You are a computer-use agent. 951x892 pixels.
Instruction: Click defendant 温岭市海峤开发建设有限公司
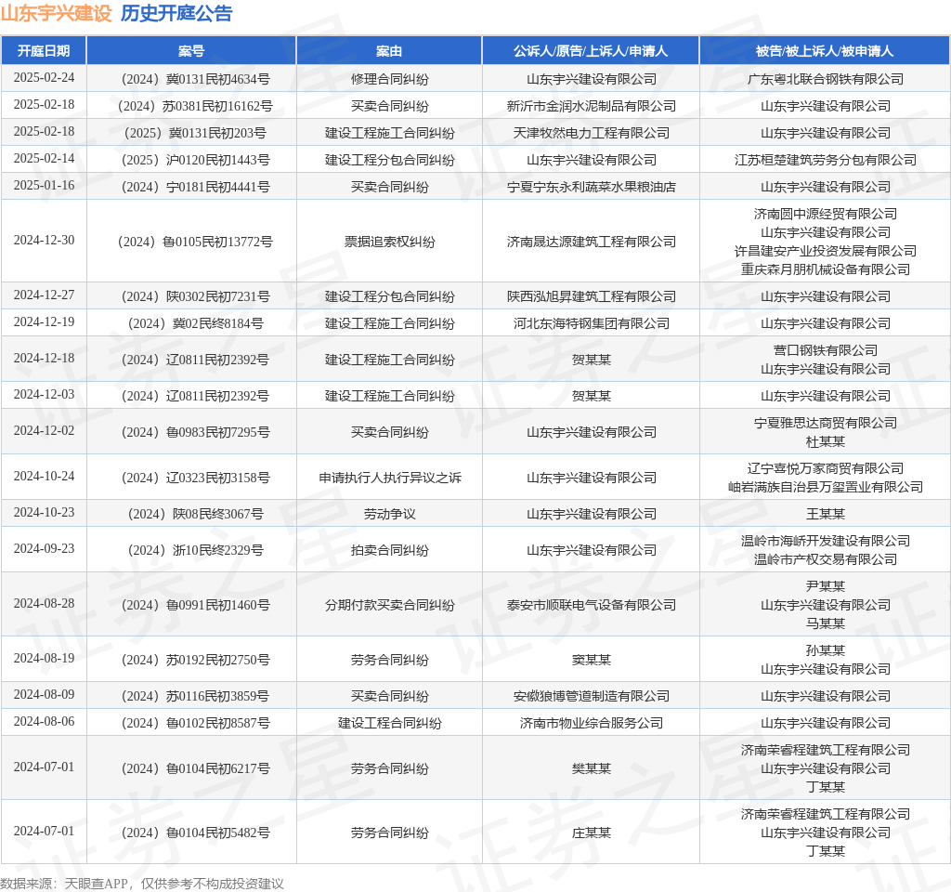(826, 542)
